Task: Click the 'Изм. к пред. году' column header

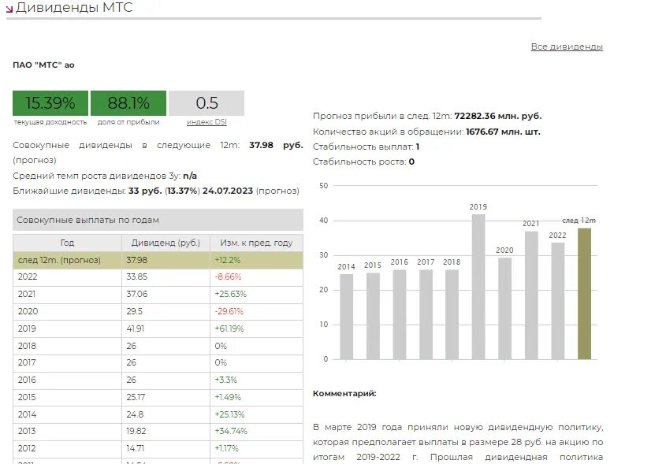Action: click(x=256, y=243)
